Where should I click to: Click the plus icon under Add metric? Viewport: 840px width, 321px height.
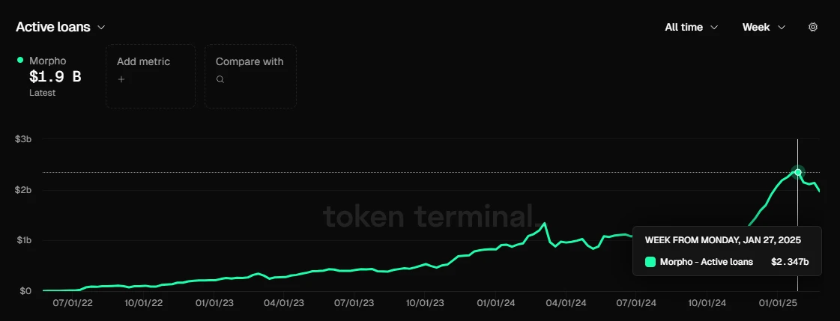(x=121, y=79)
